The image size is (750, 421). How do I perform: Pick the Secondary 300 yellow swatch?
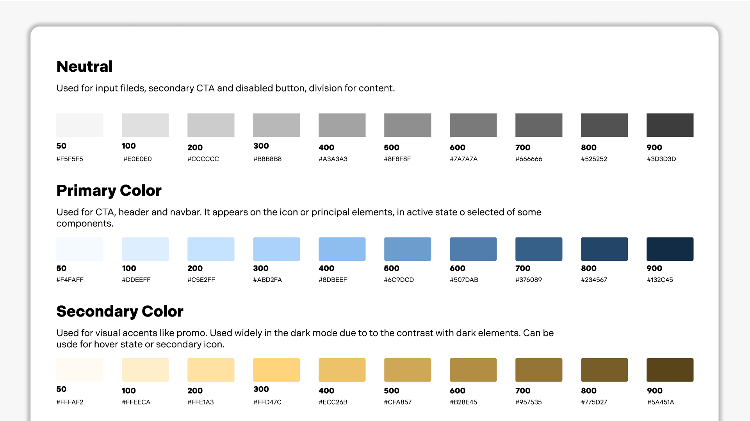[x=276, y=370]
